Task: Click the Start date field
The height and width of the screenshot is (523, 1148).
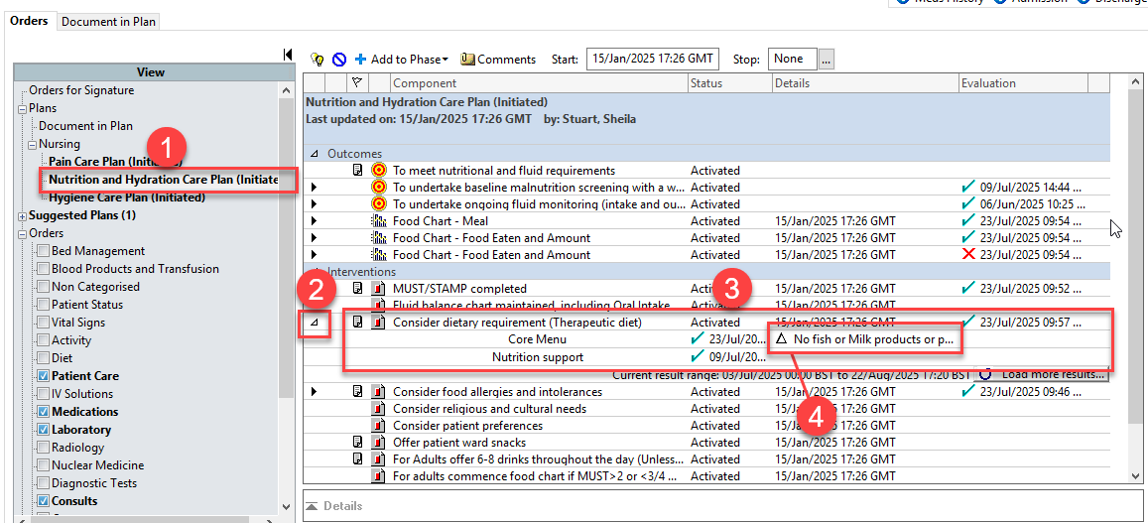Action: (x=652, y=59)
